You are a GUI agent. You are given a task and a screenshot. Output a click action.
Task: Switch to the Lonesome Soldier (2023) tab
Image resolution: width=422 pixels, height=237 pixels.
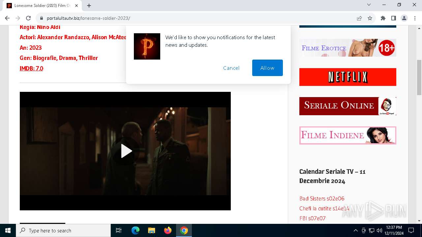[42, 6]
